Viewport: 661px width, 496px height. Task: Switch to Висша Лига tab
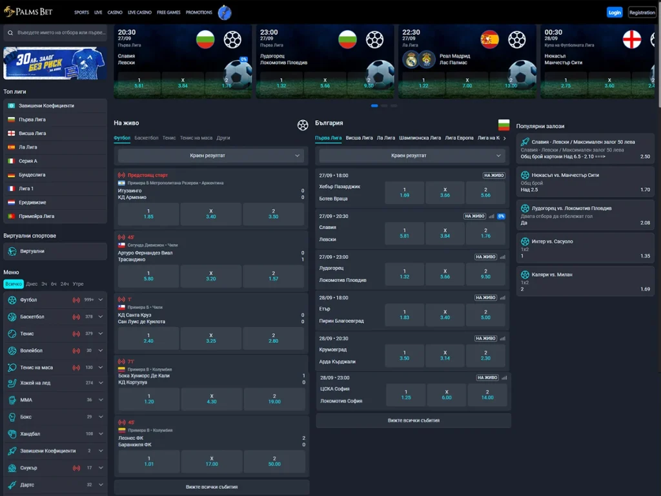tap(359, 138)
